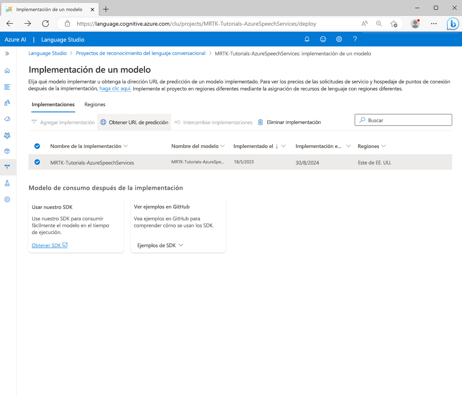Image resolution: width=462 pixels, height=396 pixels.
Task: Click the Usar nuestro SDK card title
Action: 52,207
